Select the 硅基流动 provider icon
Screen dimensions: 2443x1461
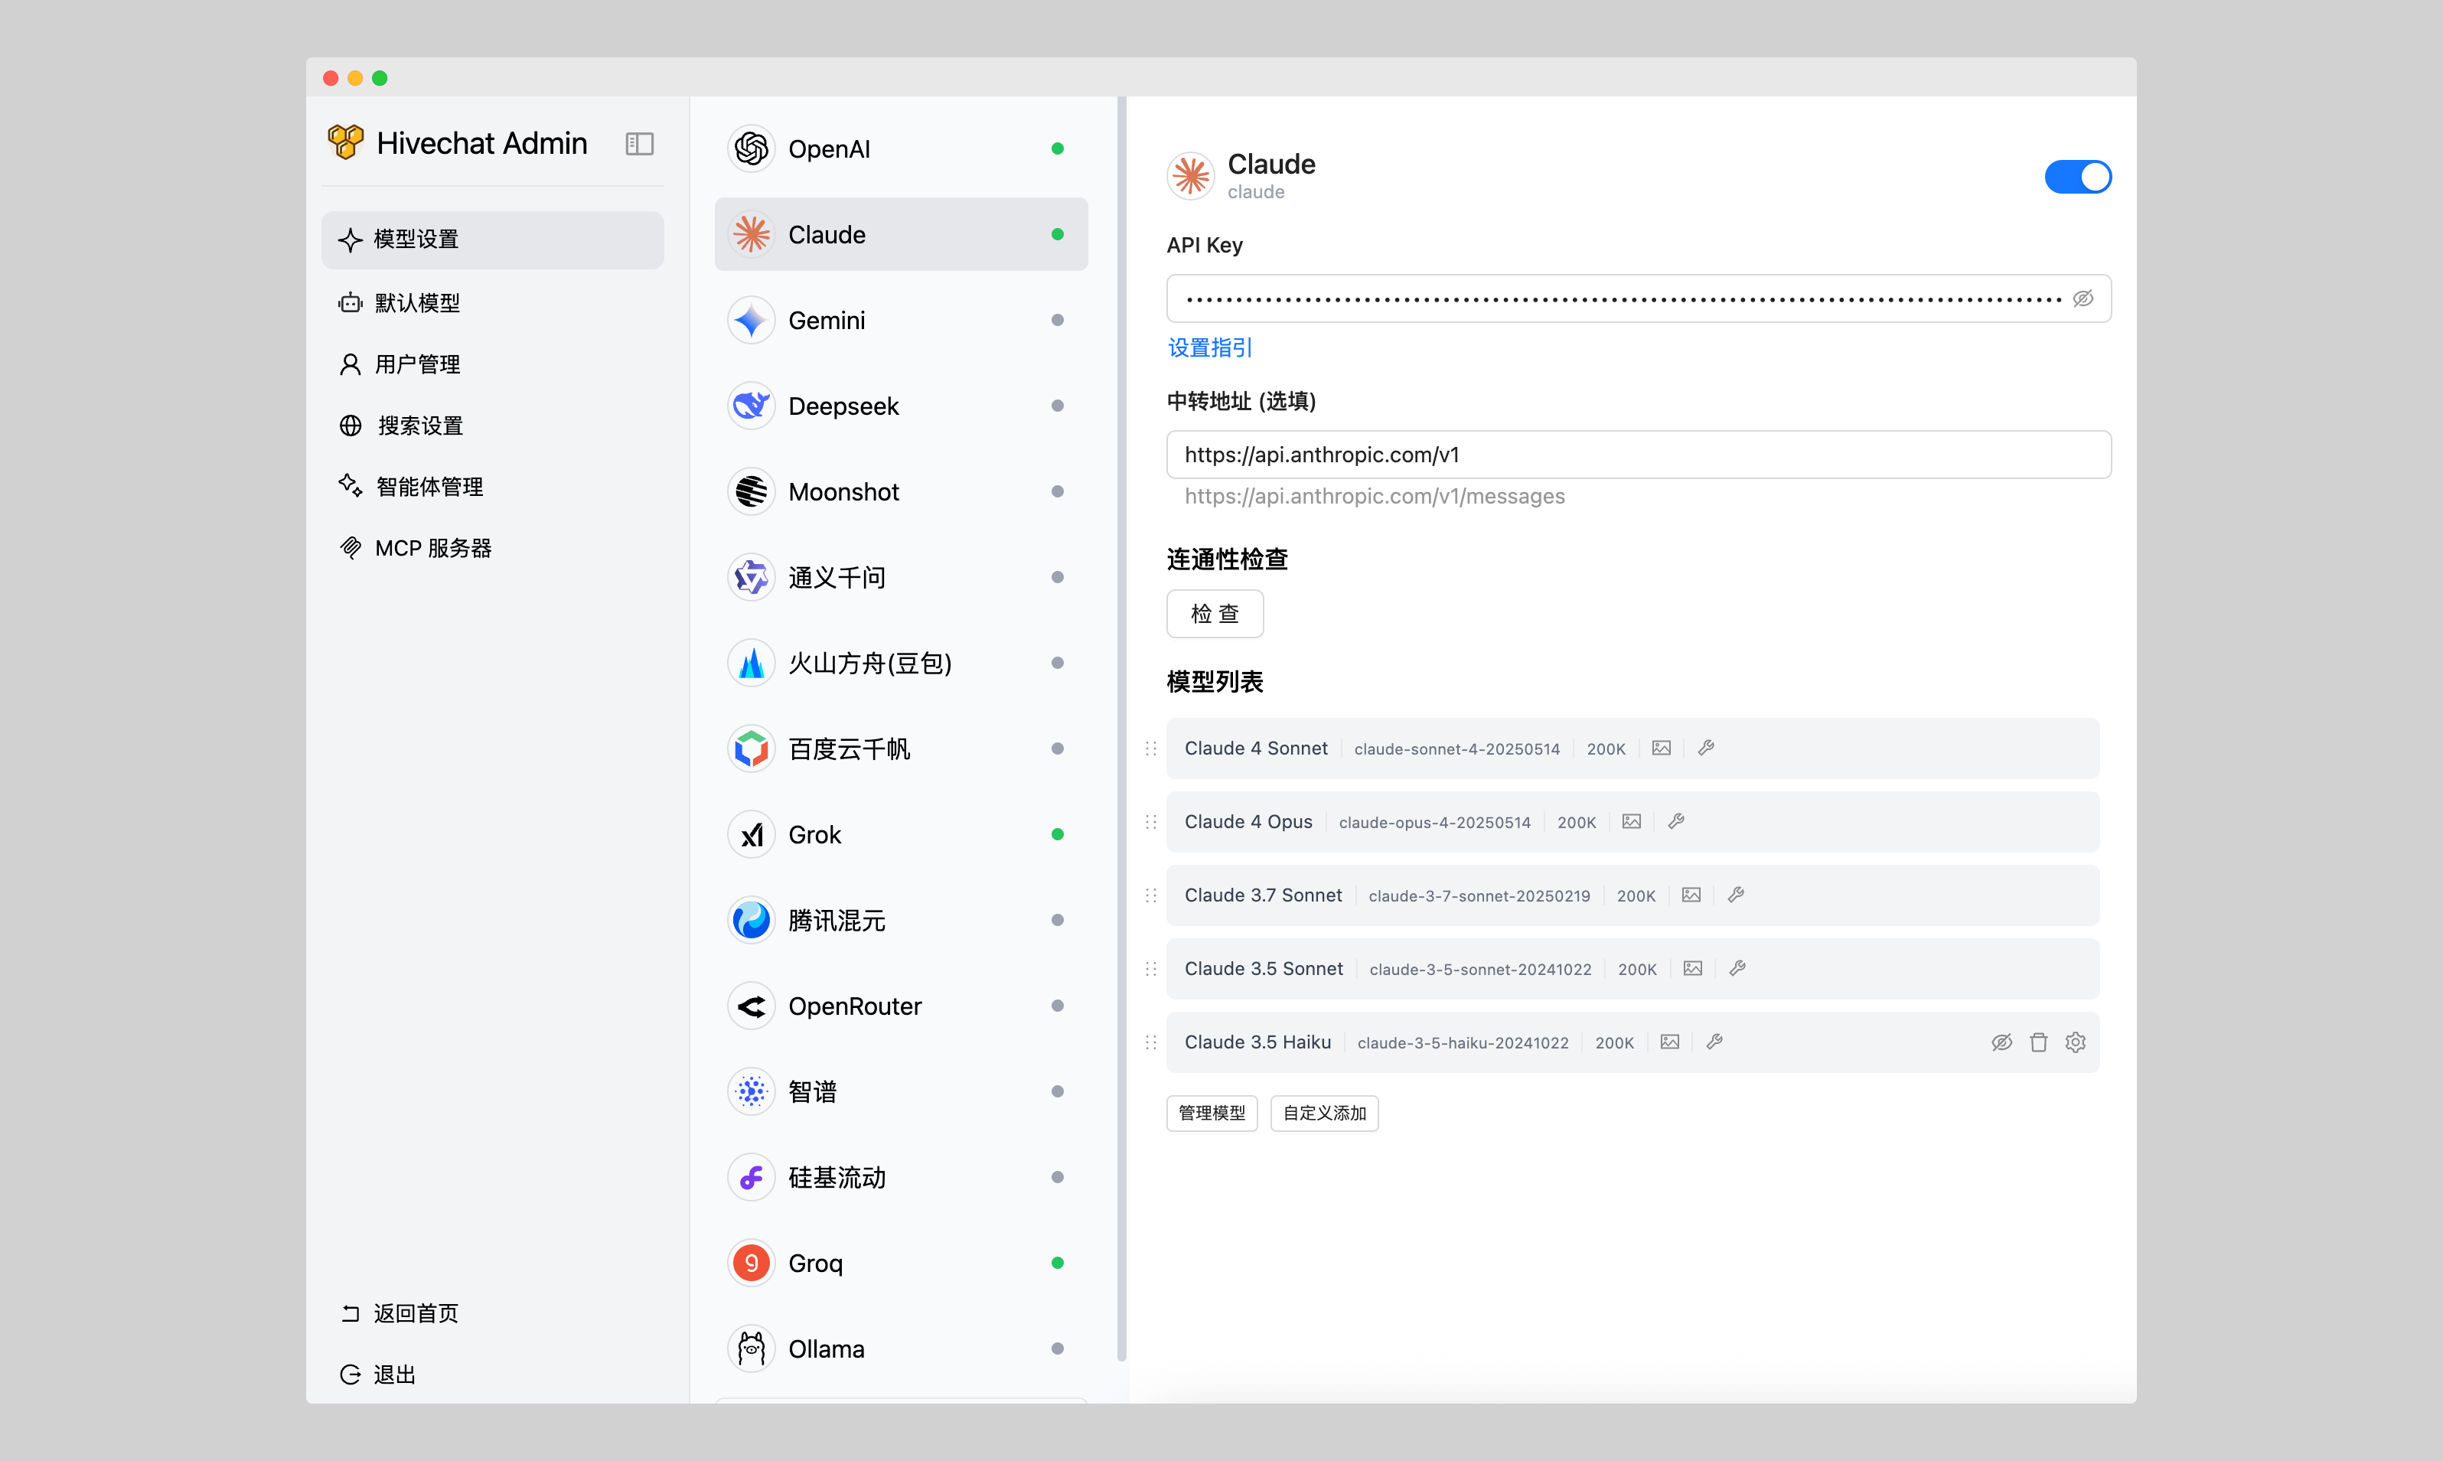(752, 1178)
